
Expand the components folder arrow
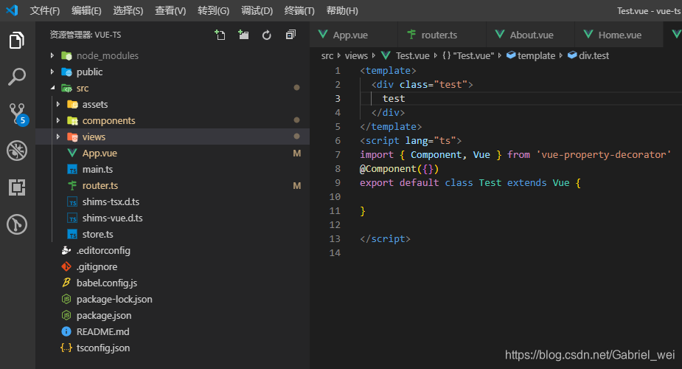58,120
